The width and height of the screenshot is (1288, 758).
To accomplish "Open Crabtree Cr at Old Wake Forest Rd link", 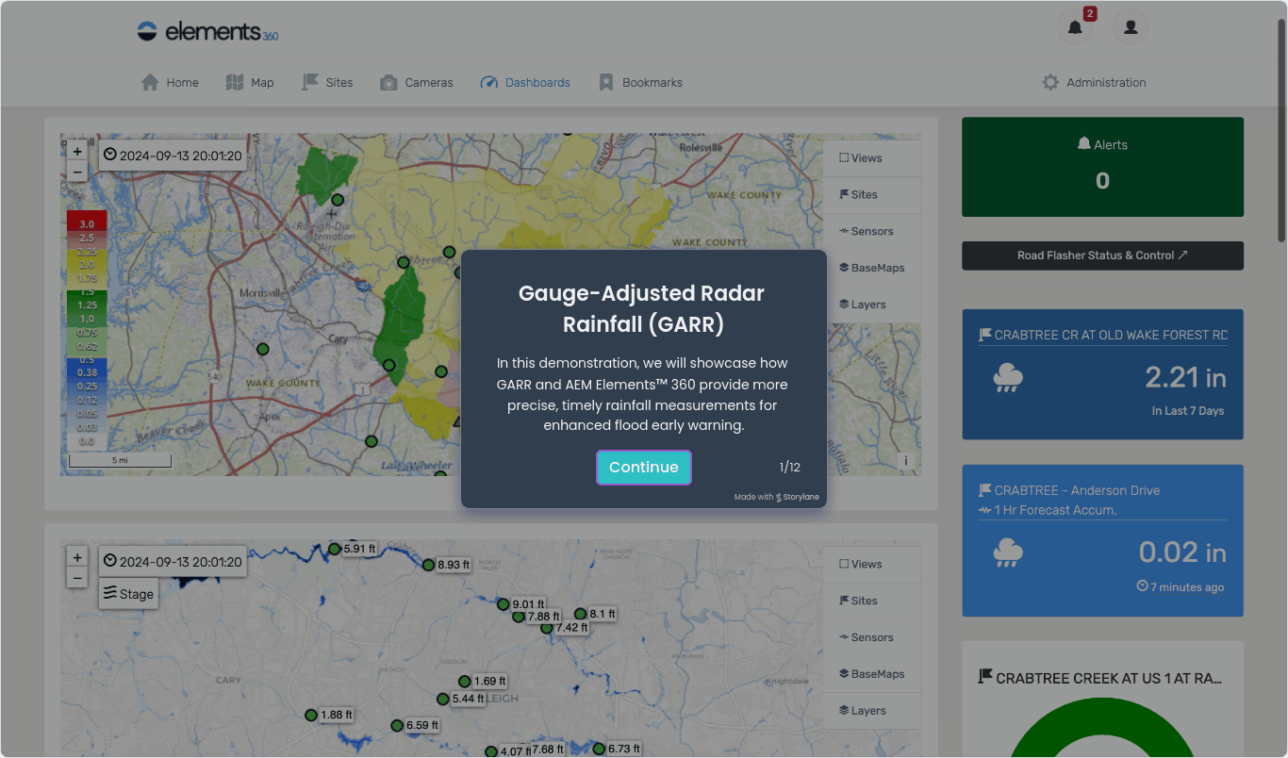I will (x=1110, y=335).
